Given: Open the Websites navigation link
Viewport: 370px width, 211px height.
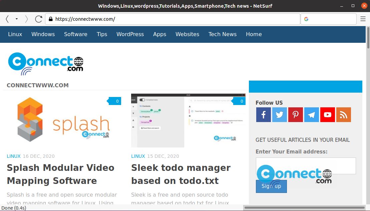Looking at the screenshot, I should pos(188,34).
